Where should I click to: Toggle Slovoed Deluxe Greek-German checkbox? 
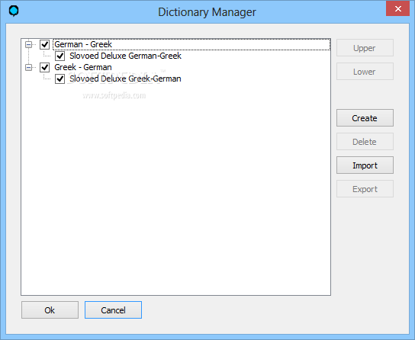coord(60,79)
